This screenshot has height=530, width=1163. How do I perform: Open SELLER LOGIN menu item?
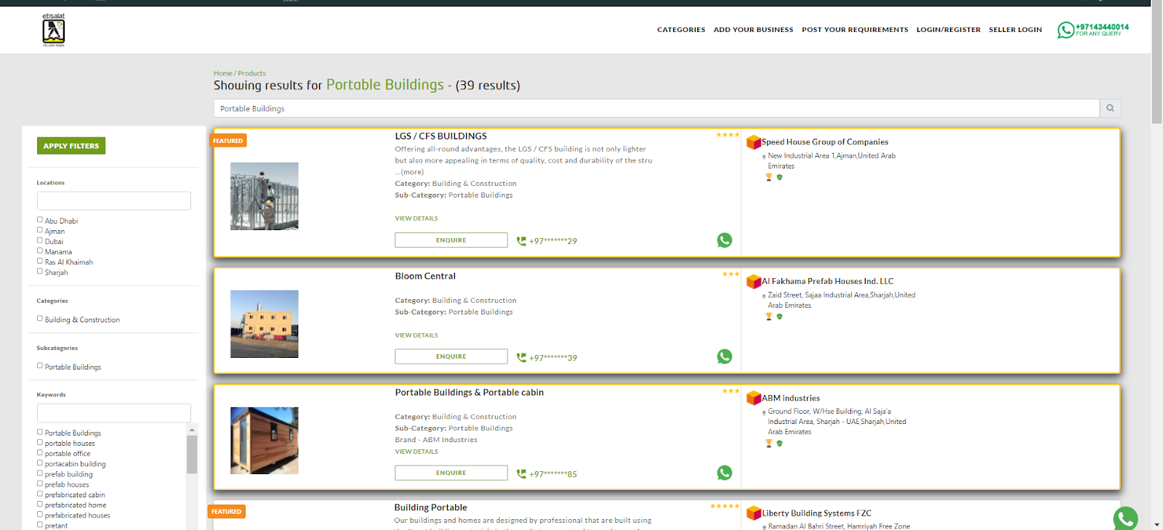(x=1015, y=30)
